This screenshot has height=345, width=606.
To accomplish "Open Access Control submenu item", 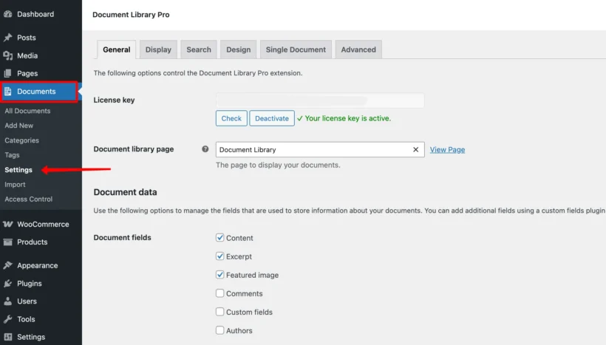I will 29,199.
